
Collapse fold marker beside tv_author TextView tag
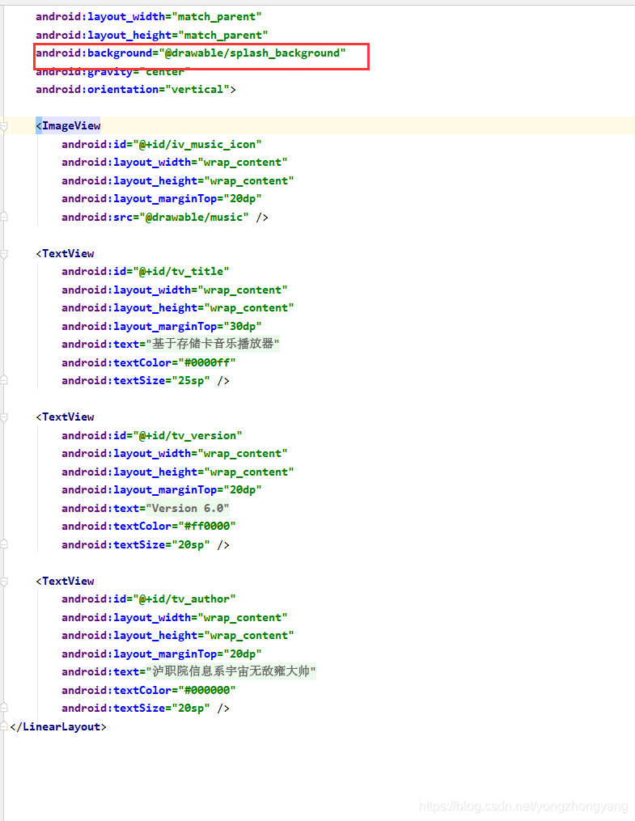[x=4, y=582]
